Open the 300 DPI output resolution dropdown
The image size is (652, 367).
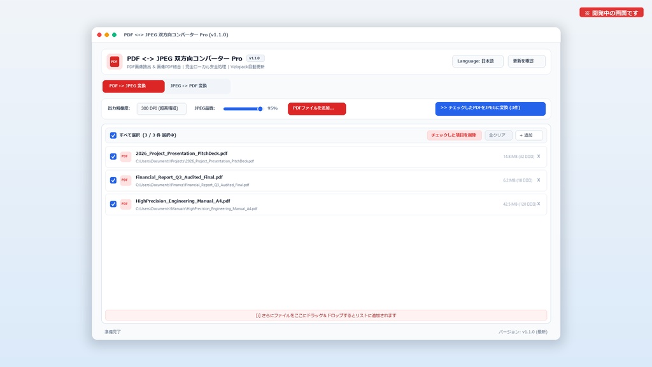pos(161,108)
